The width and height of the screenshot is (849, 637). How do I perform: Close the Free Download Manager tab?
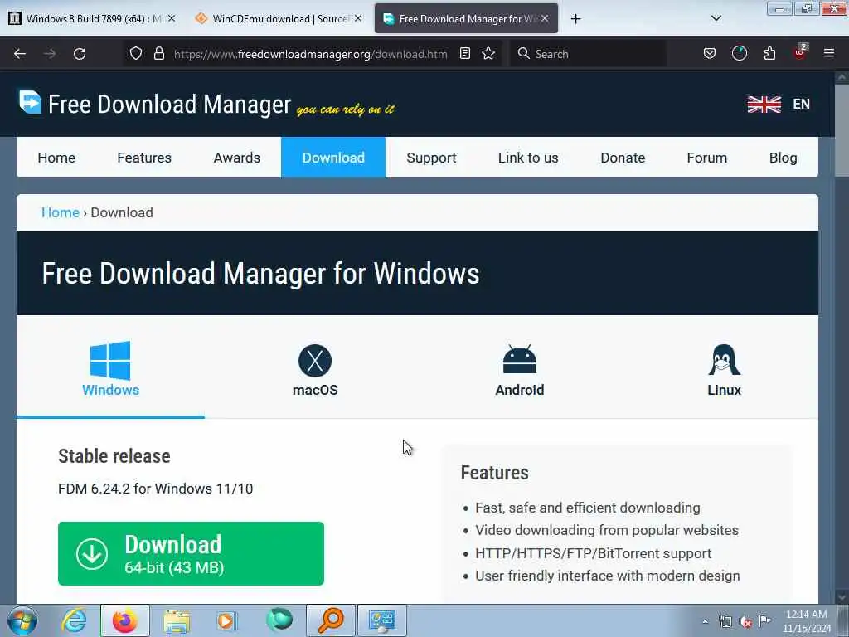(x=545, y=18)
